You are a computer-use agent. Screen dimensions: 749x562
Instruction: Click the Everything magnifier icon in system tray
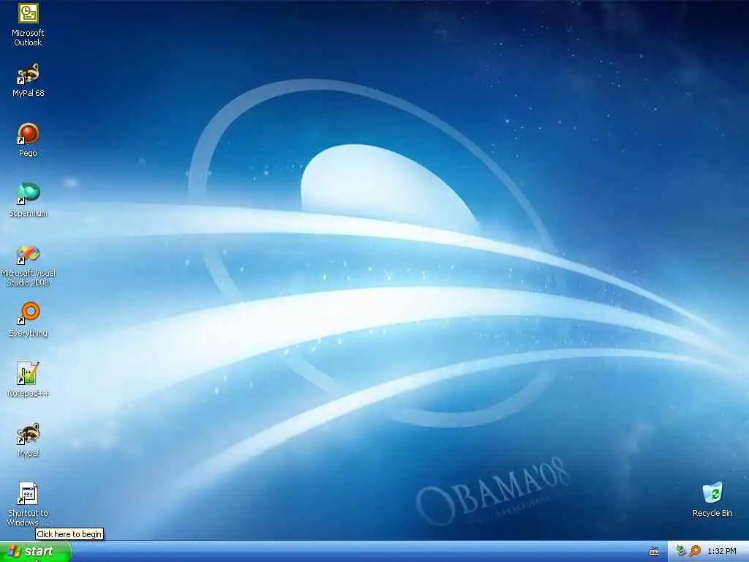tap(695, 552)
